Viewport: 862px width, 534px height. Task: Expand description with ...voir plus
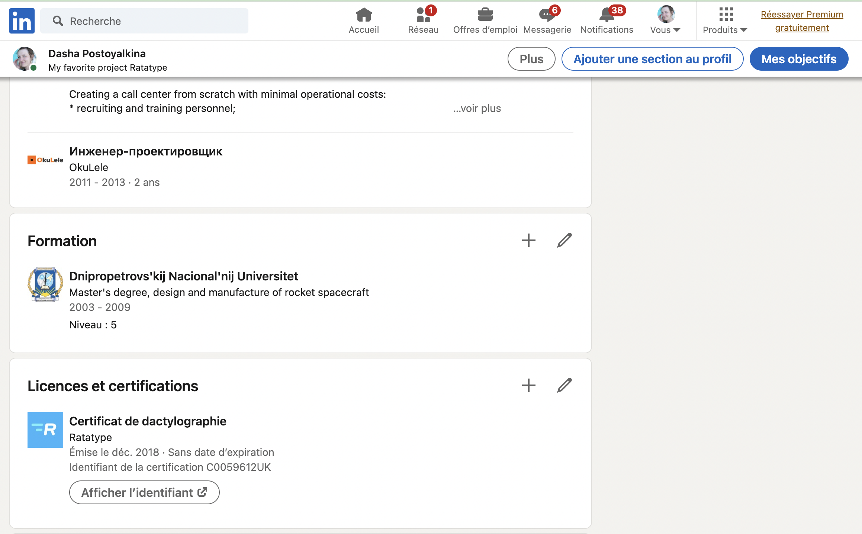click(x=477, y=109)
